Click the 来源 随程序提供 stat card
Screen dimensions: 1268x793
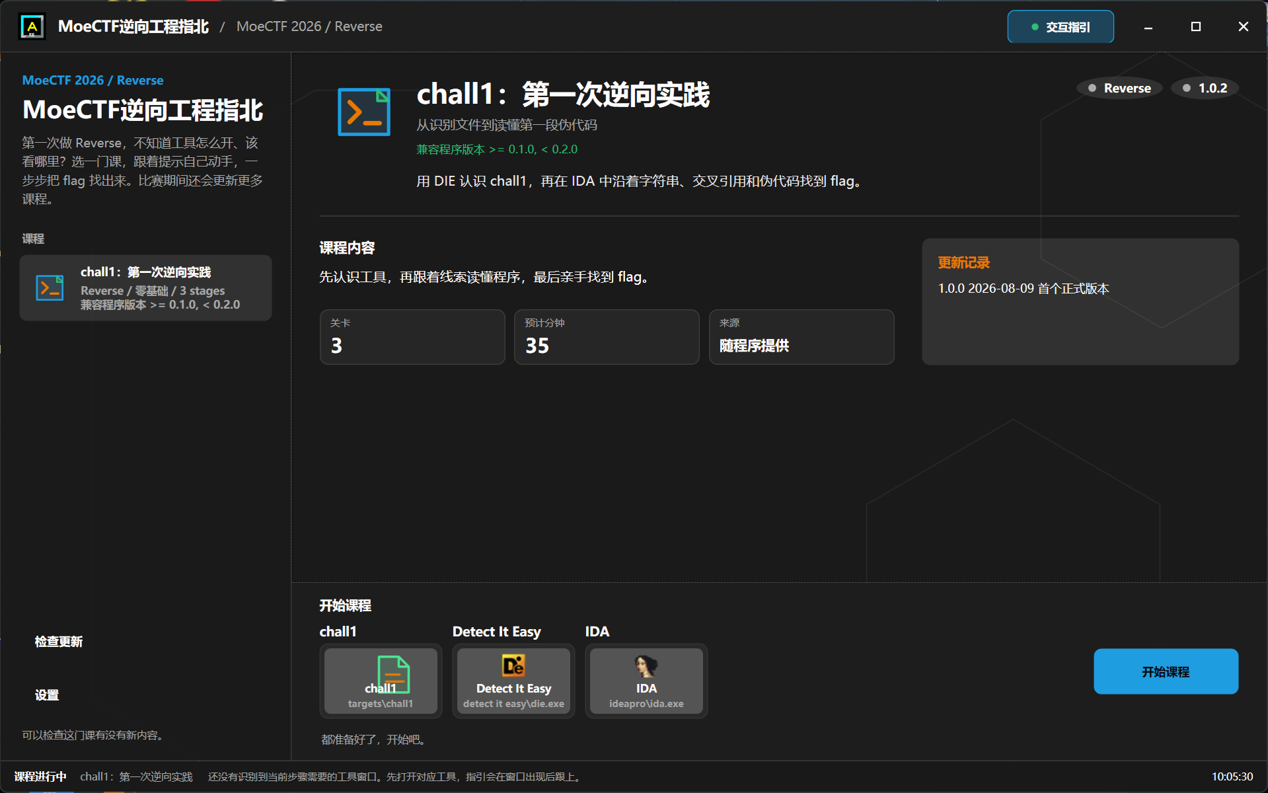coord(802,337)
